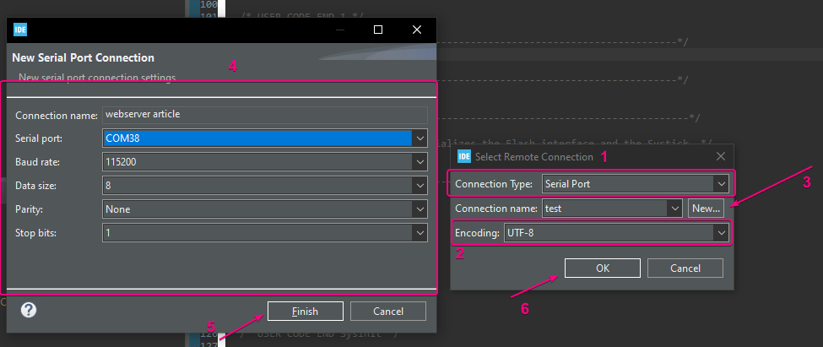Click the Data size value 8
This screenshot has width=823, height=347.
(108, 186)
